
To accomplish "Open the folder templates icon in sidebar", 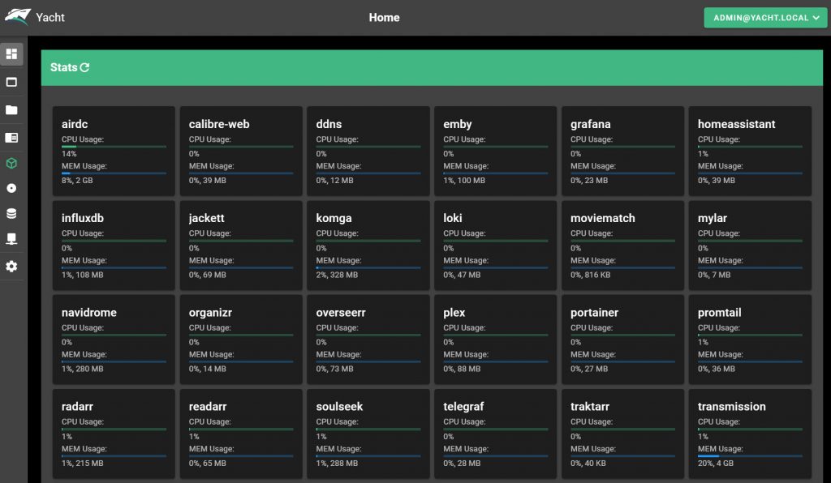I will click(11, 109).
